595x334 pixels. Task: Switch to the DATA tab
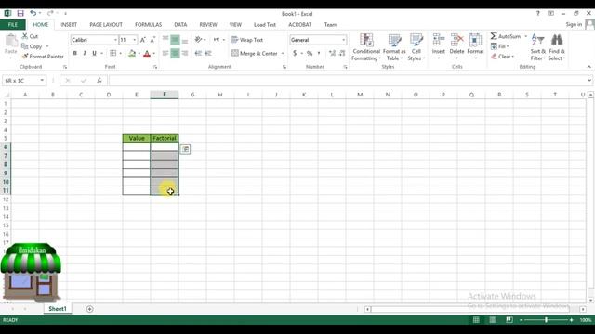tap(180, 25)
